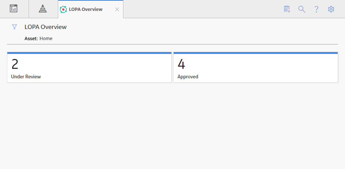Open the pyramid hierarchy tab
Image resolution: width=345 pixels, height=169 pixels.
pos(43,9)
